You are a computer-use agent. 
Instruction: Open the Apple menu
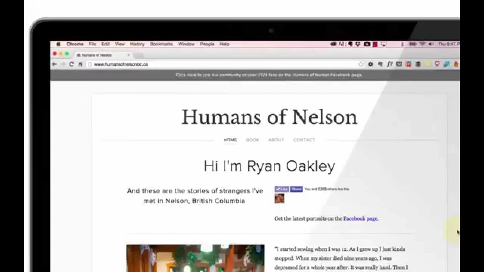click(59, 44)
